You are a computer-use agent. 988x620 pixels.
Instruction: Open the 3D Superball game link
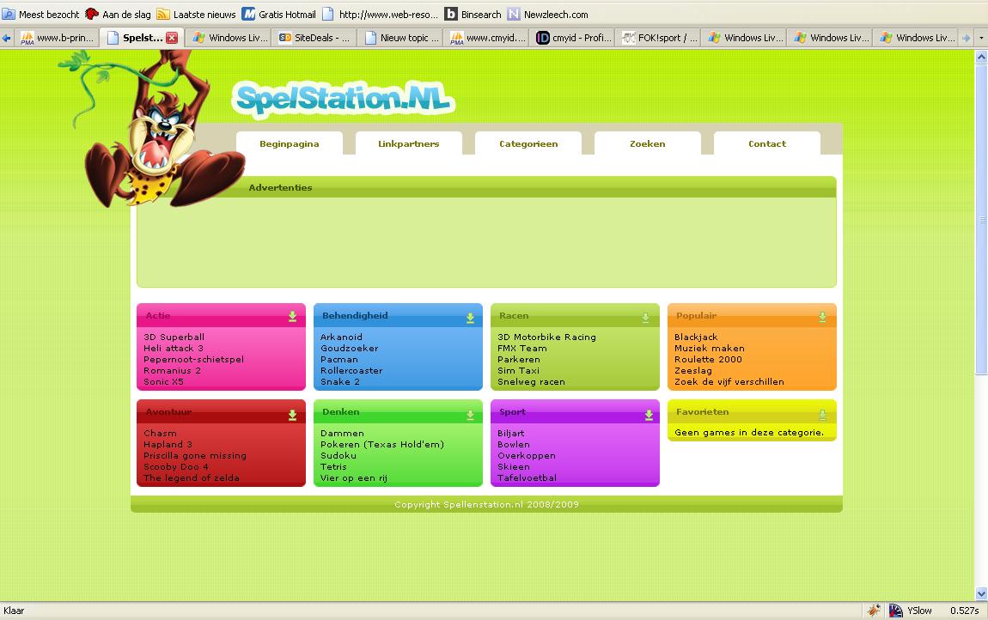pyautogui.click(x=174, y=337)
